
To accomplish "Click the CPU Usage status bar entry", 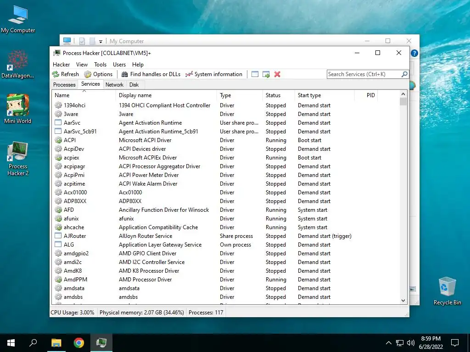I will pos(73,313).
